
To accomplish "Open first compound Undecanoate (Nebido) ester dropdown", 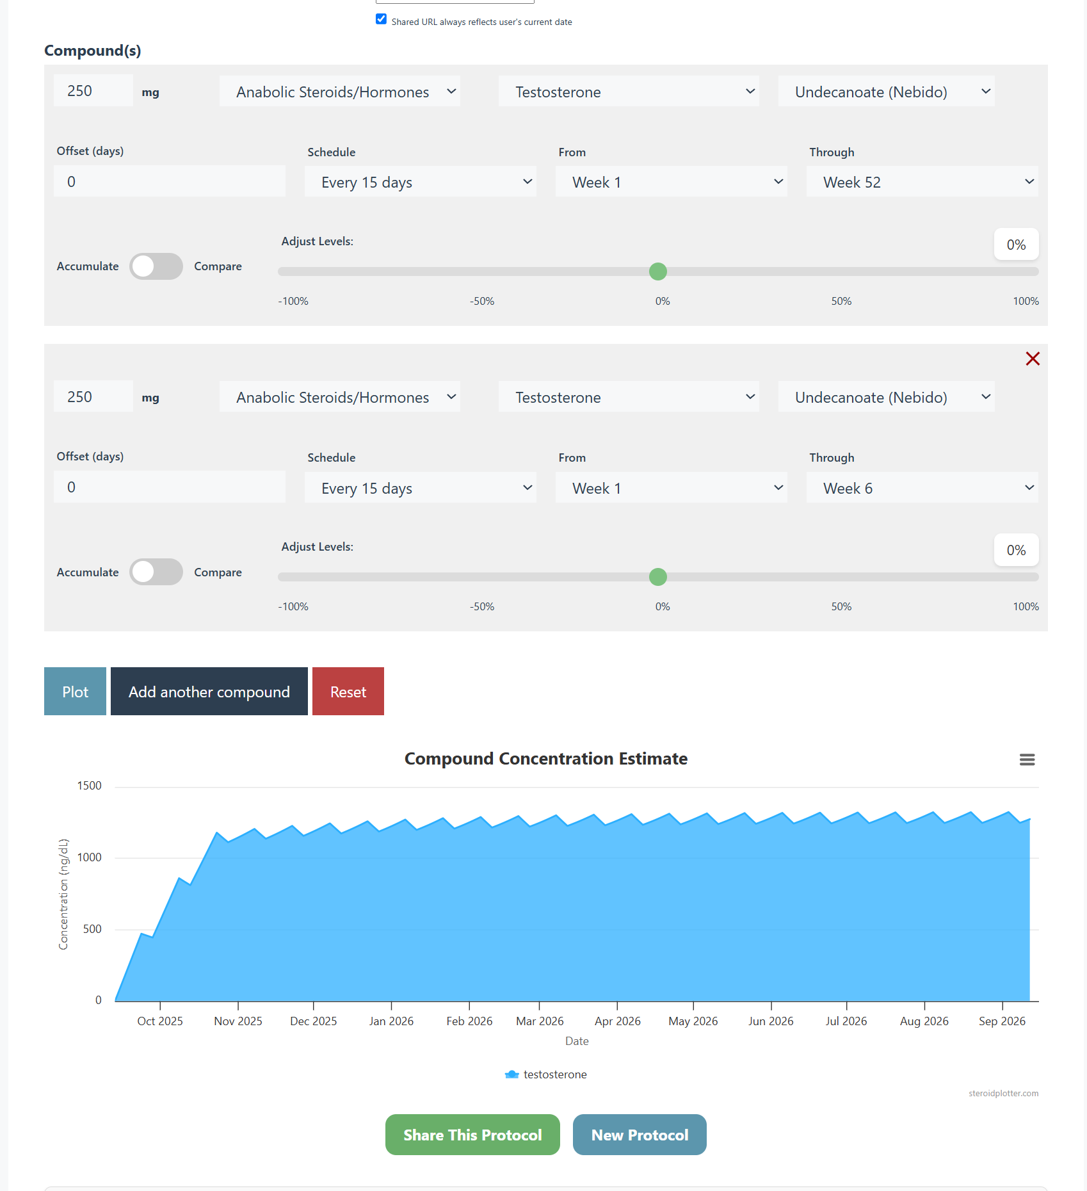I will (x=886, y=92).
